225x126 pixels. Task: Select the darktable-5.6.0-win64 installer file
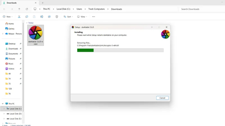[36, 35]
